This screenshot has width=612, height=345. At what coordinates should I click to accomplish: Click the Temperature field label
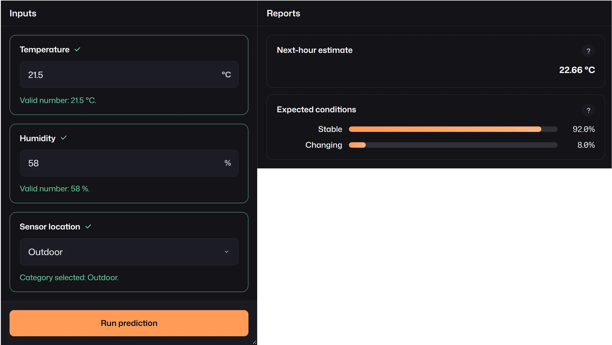pos(44,50)
